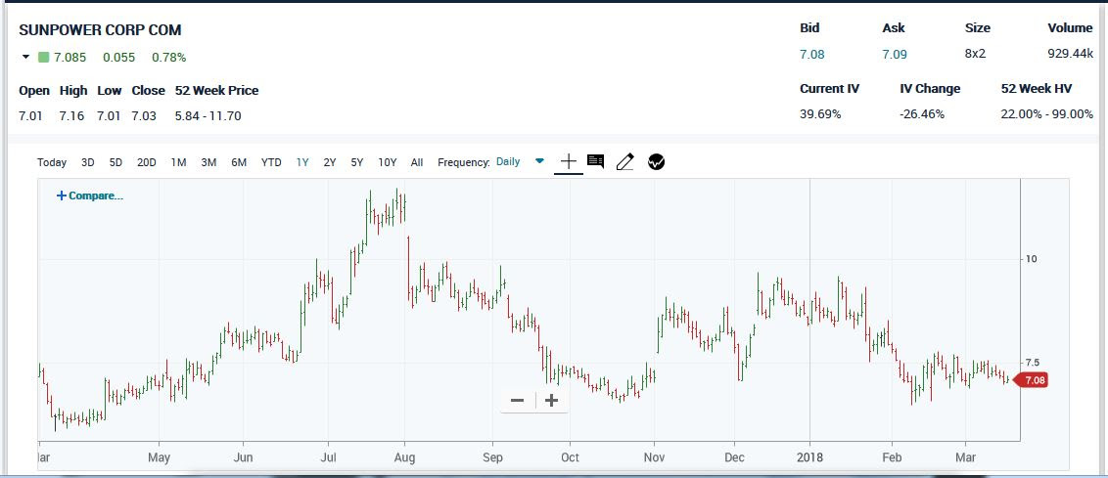Show All available price history
Screen dimensions: 1108x478
tap(417, 162)
